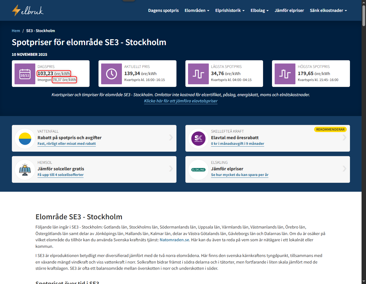Click the Högsta spotpris waveform icon

285,74
